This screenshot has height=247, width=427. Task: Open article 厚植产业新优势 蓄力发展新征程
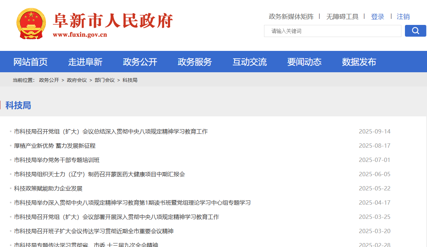tap(55, 146)
